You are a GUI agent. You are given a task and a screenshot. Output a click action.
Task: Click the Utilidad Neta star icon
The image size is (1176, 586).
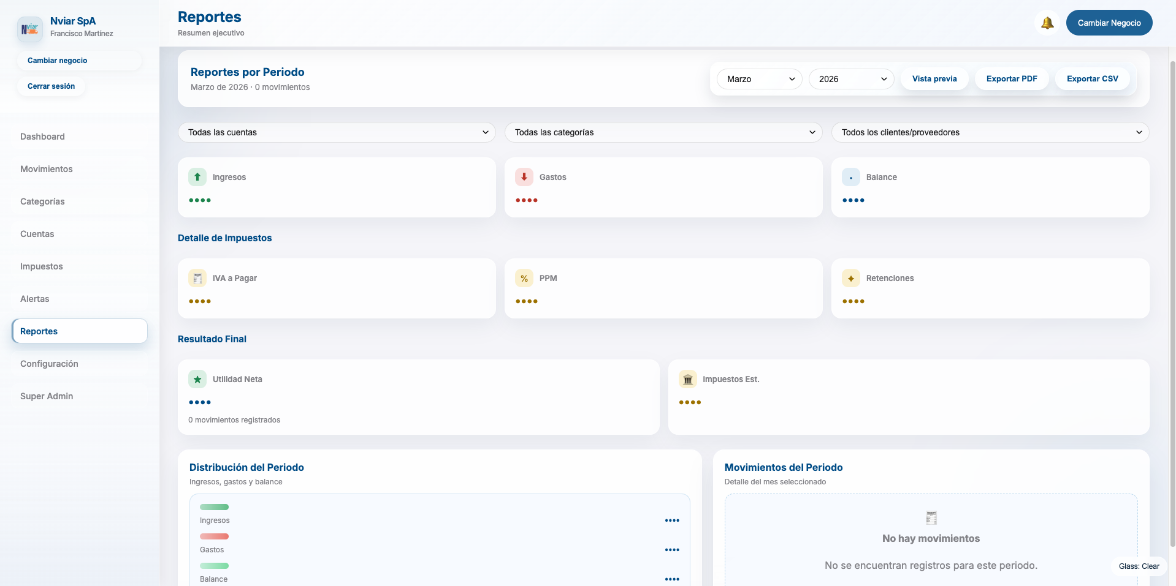coord(197,380)
